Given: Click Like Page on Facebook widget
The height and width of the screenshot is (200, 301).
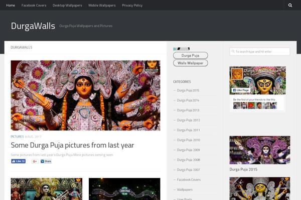Looking at the screenshot, I should tap(241, 90).
